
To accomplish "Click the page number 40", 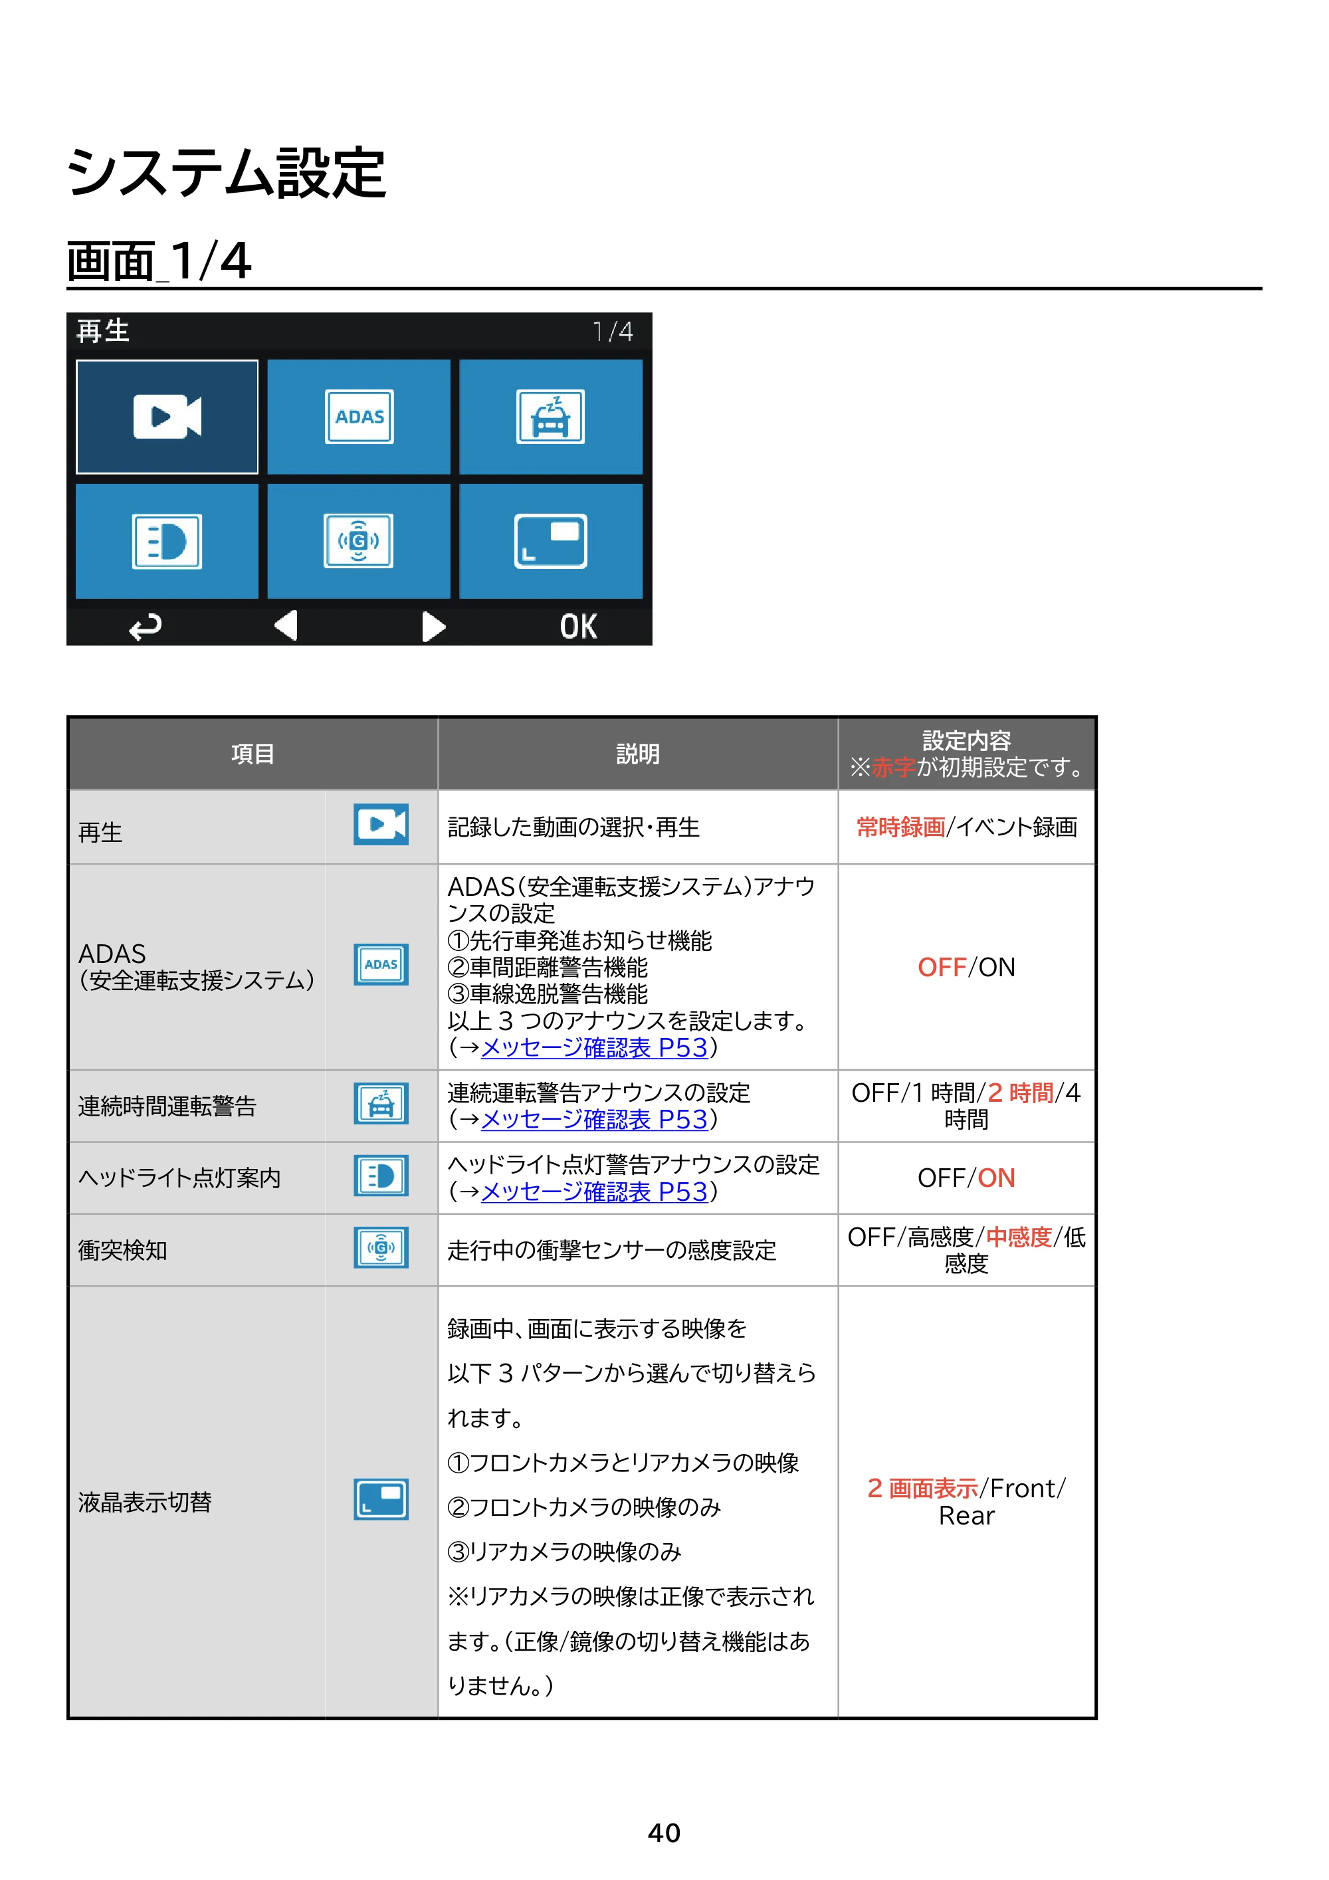I will click(x=664, y=1833).
